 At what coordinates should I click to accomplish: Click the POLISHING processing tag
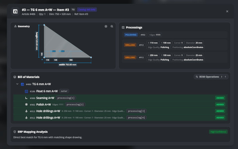[x=131, y=35]
